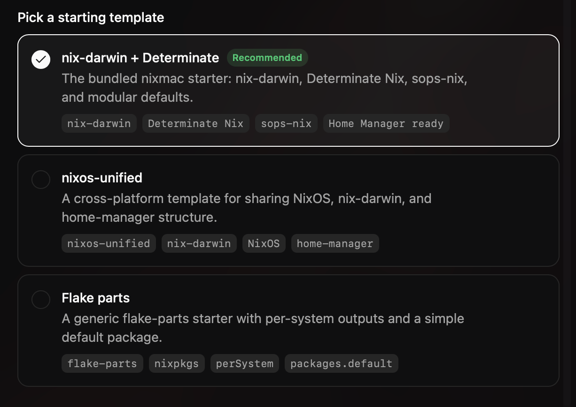The height and width of the screenshot is (407, 576).
Task: Click the home-manager tag
Action: [335, 243]
